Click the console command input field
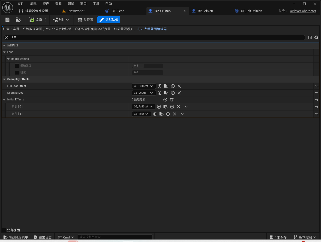The height and width of the screenshot is (242, 321). pos(115,237)
